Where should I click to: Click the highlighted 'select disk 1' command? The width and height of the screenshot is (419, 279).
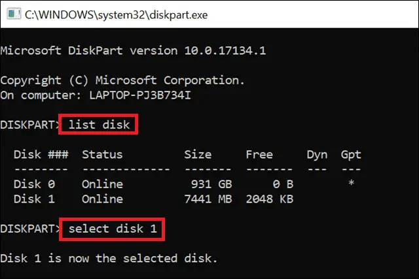[113, 229]
